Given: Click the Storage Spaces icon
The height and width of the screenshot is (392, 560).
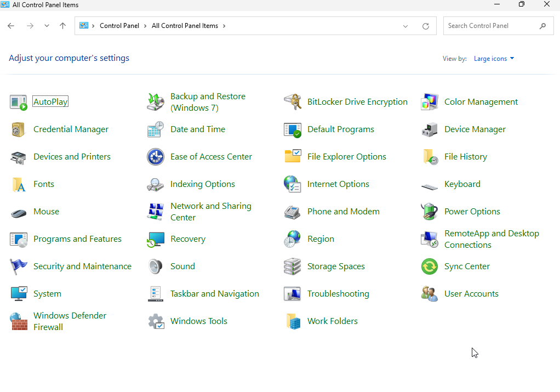Looking at the screenshot, I should click(293, 266).
